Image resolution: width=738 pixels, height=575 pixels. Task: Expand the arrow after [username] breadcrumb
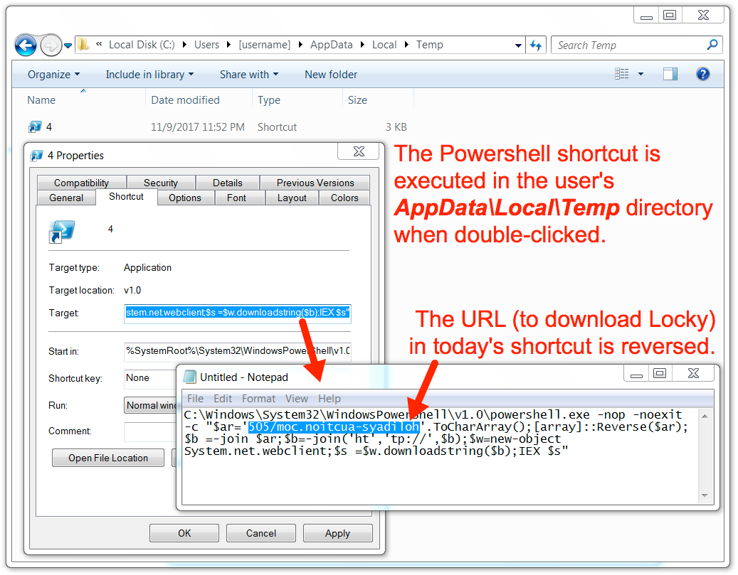tap(300, 45)
